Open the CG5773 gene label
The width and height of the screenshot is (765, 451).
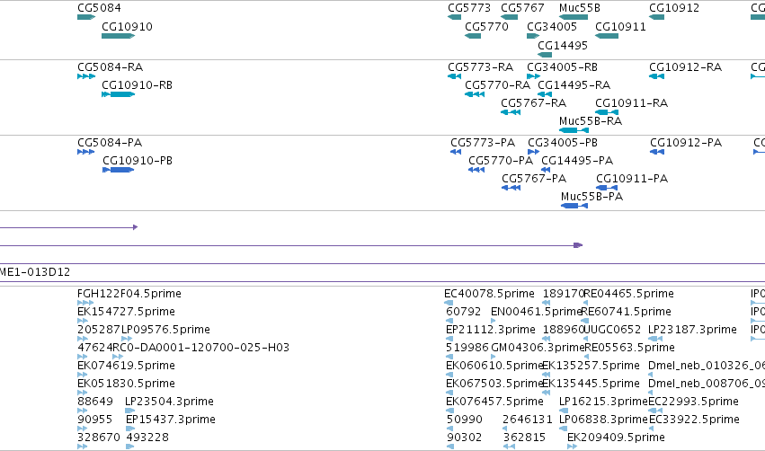coord(469,8)
